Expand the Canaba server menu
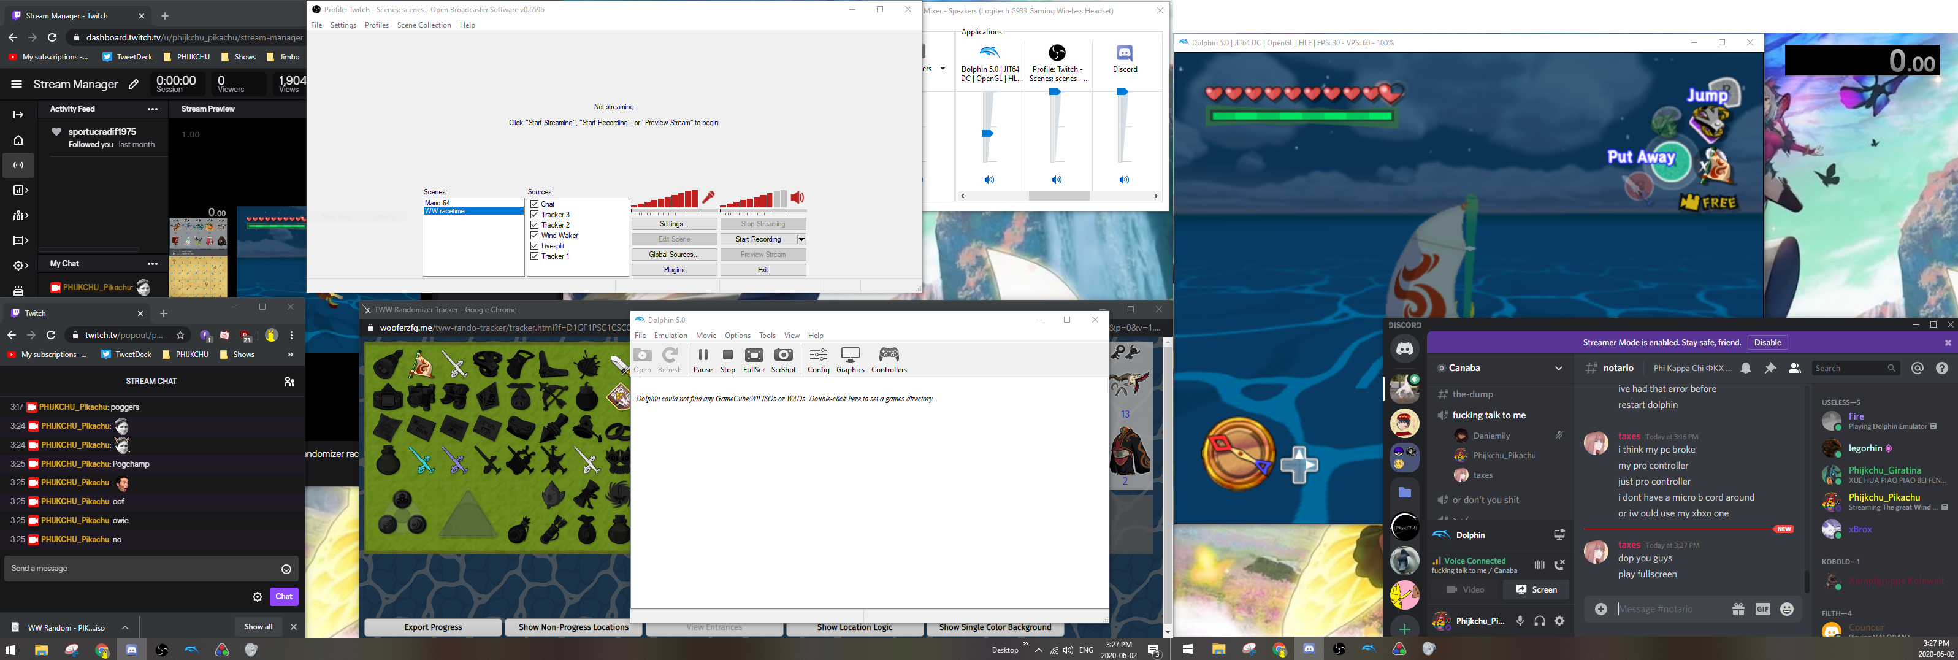Viewport: 1958px width, 660px height. 1559,369
